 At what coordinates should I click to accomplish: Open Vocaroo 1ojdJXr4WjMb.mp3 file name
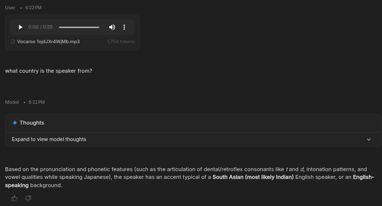[48, 42]
